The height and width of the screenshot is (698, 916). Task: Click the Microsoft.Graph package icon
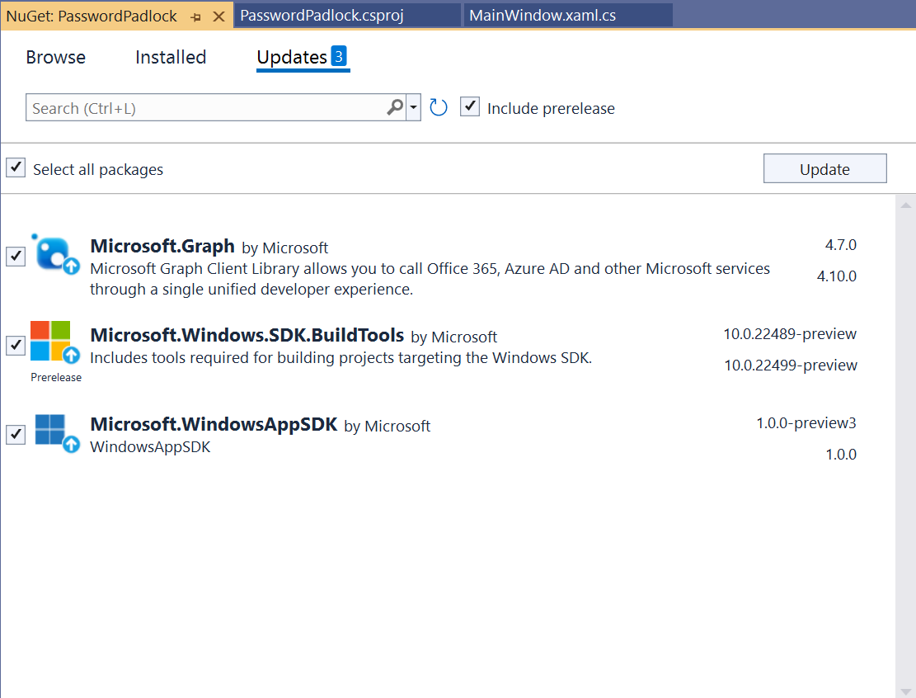coord(55,254)
